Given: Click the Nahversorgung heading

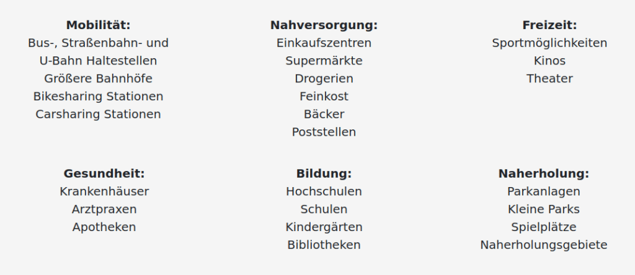Looking at the screenshot, I should click(x=324, y=25).
